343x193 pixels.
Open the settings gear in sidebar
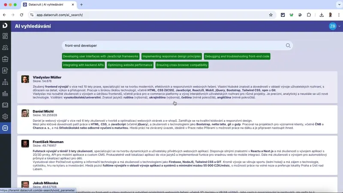(5, 116)
